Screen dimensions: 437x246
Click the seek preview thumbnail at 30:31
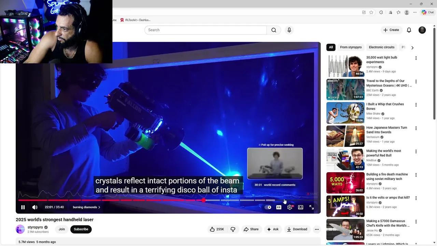click(275, 163)
